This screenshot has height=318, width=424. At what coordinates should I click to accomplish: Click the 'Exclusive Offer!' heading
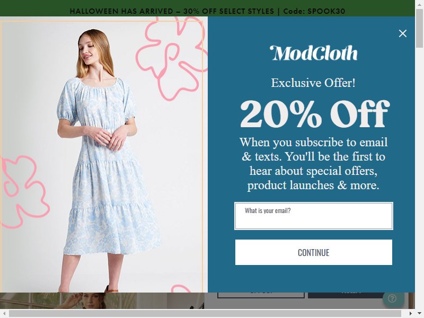(313, 83)
